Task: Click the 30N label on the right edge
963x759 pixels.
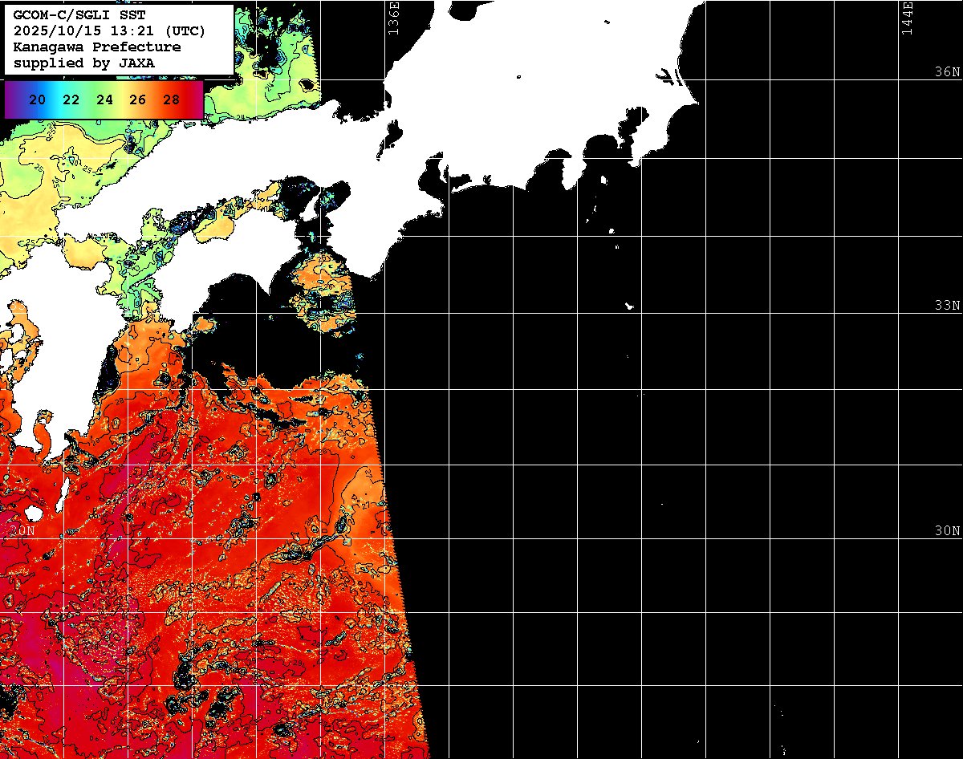Action: (x=947, y=531)
